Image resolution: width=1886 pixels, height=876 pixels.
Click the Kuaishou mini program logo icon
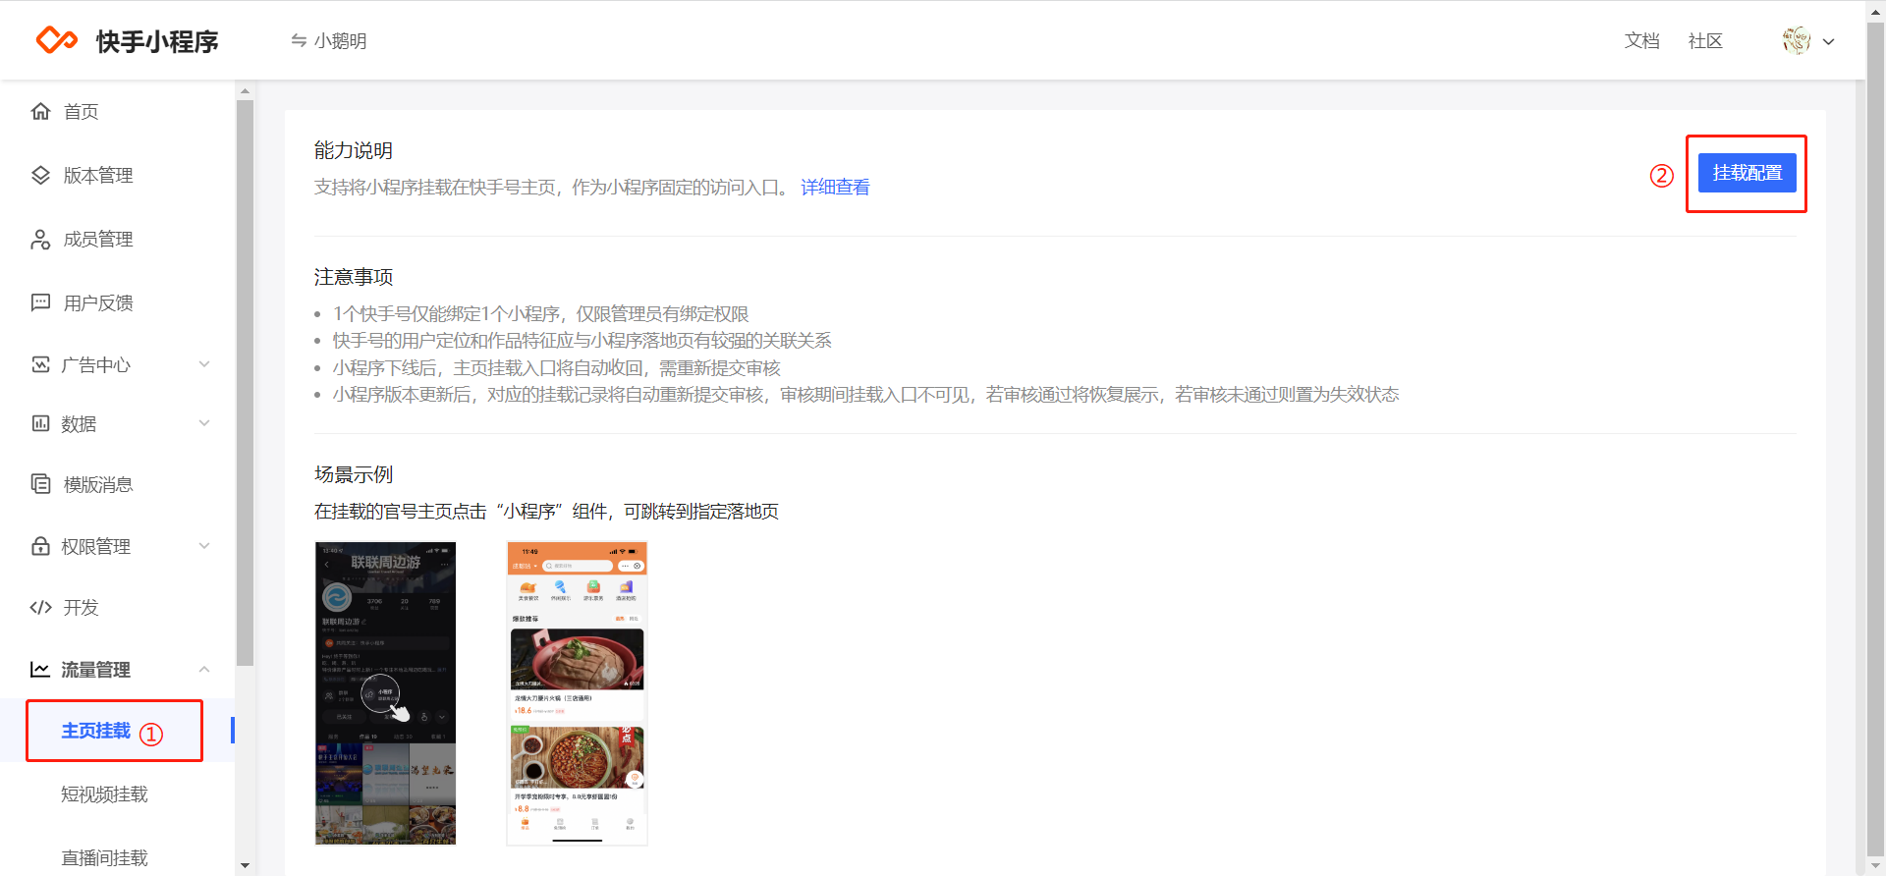tap(57, 40)
